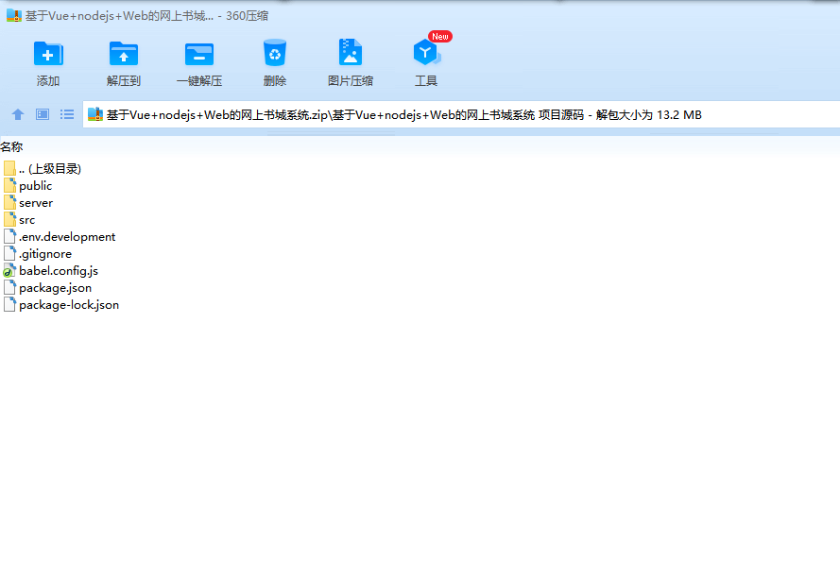
Task: Click the .gitignore file icon
Action: (9, 253)
